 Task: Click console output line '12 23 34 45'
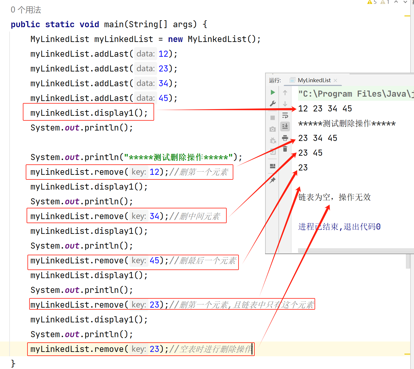325,109
